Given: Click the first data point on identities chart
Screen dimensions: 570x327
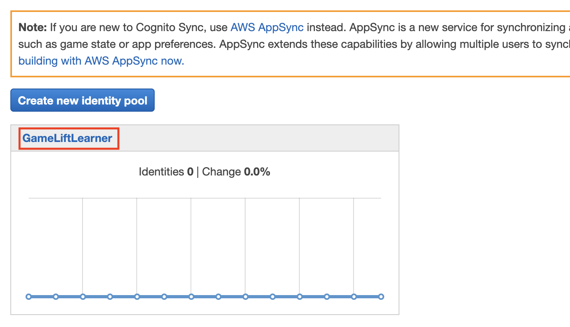Looking at the screenshot, I should click(29, 297).
